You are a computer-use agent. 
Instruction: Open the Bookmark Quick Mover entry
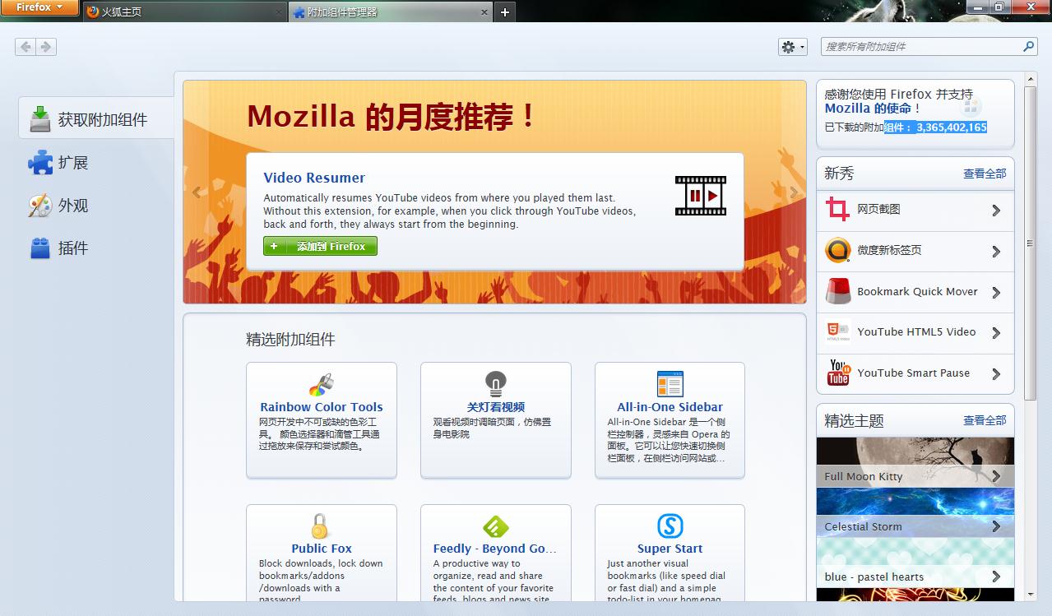coord(915,292)
